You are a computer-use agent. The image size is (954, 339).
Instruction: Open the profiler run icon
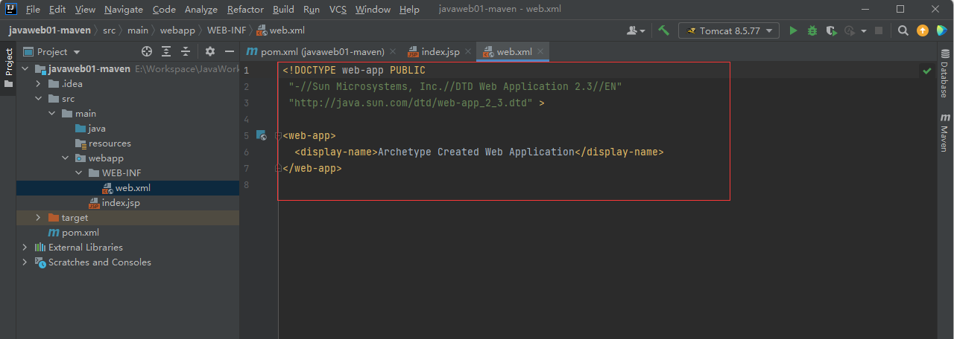pos(849,30)
